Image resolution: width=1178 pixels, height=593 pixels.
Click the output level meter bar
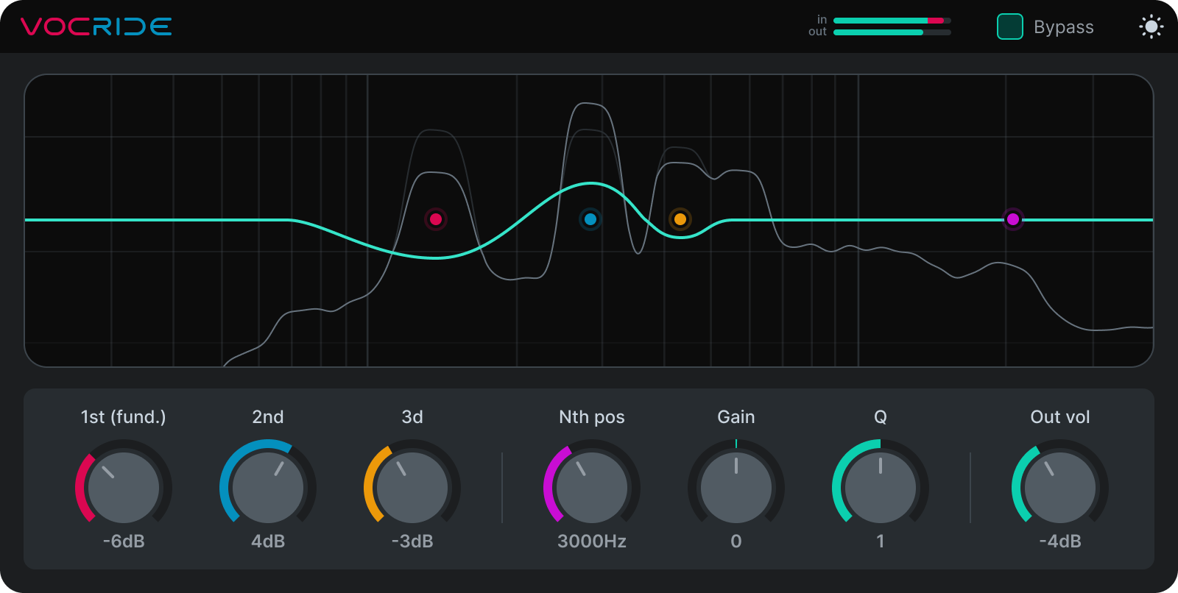[892, 32]
